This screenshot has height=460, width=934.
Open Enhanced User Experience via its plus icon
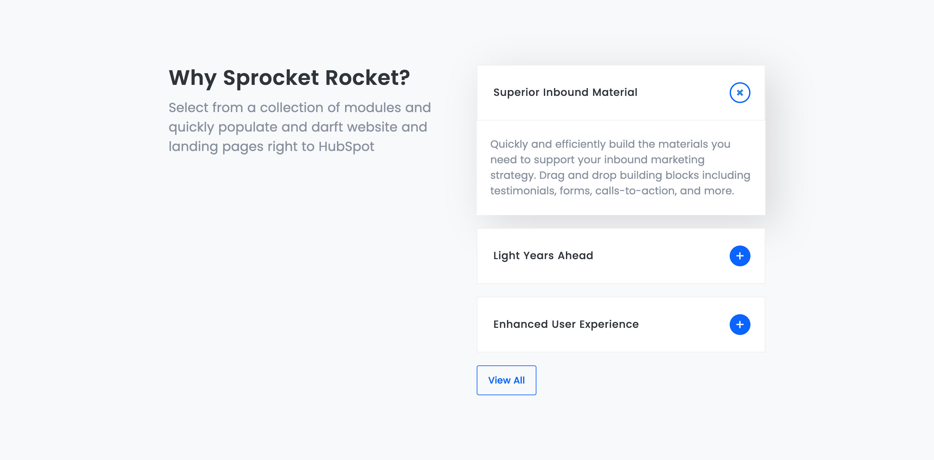coord(740,325)
